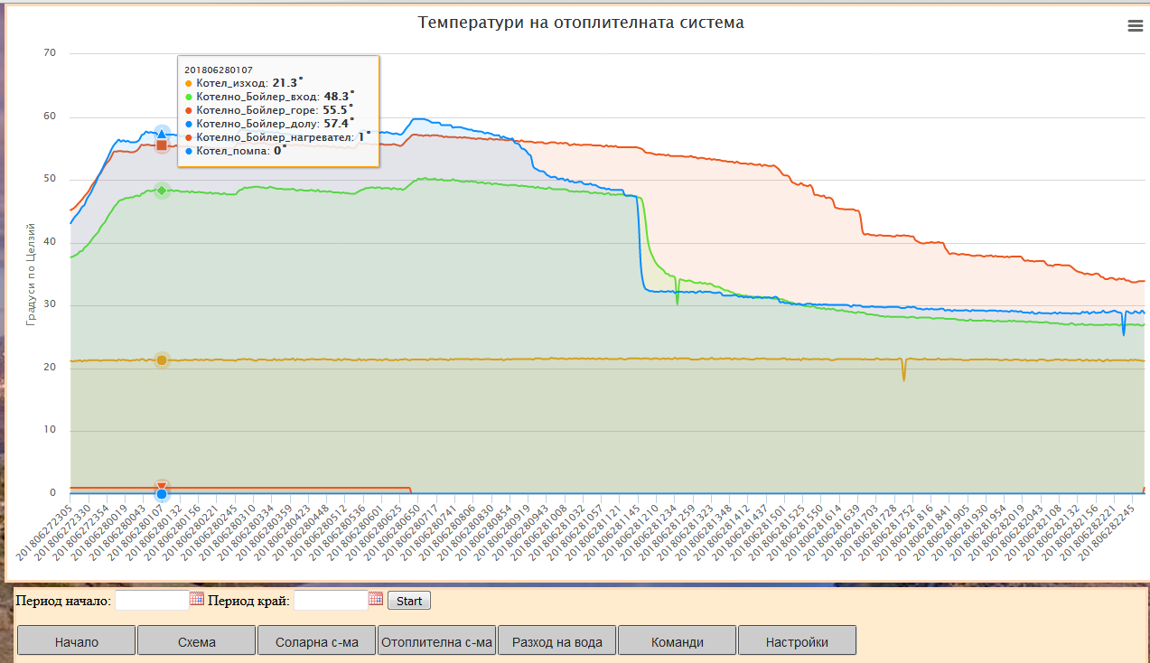1150x663 pixels.
Task: Click blue triangle marker on Котелно_Бойлер_долу line
Action: pos(162,134)
